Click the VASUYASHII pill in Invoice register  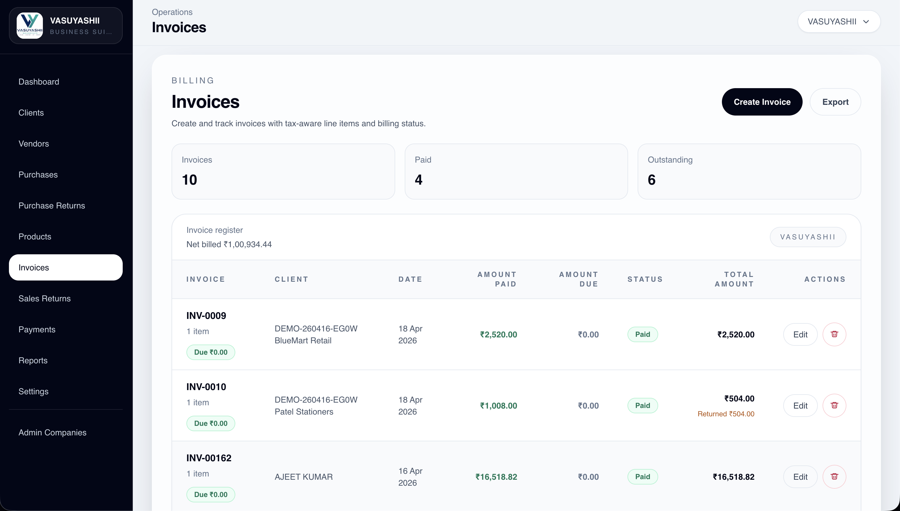point(808,237)
